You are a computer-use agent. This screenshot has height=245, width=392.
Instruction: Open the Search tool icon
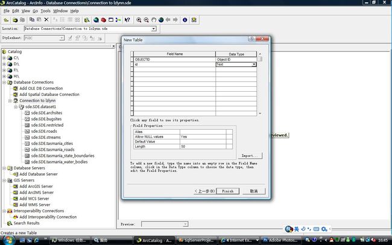click(87, 20)
